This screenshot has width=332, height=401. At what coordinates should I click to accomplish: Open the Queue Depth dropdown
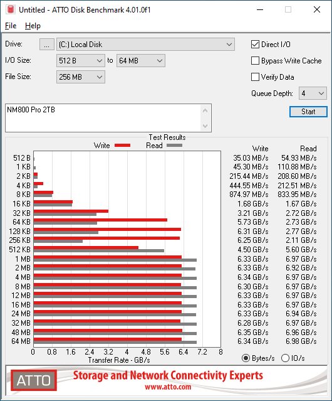313,94
